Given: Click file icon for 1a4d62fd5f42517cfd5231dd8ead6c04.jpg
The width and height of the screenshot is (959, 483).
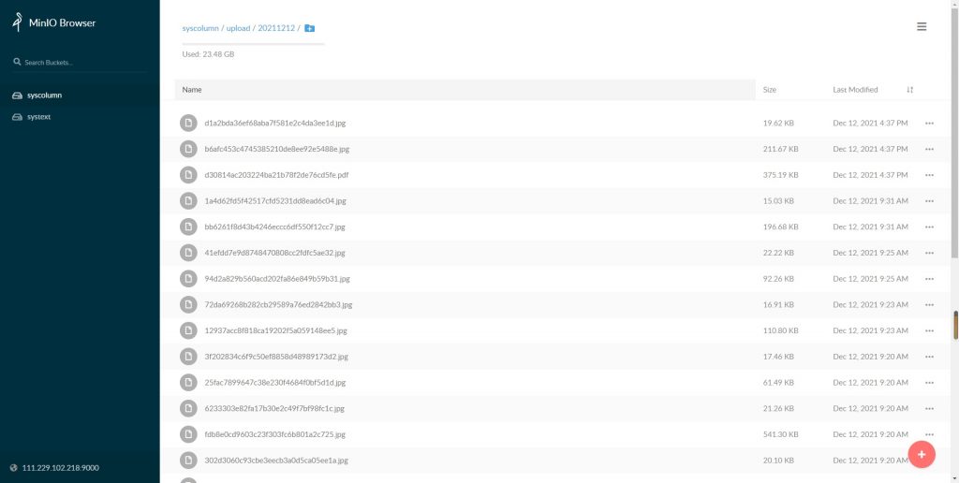Looking at the screenshot, I should point(188,200).
